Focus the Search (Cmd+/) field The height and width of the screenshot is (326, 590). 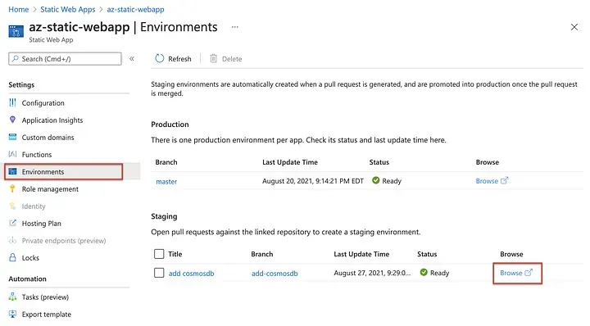pos(65,59)
